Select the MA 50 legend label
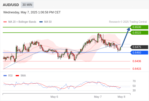The image size is (149, 101). coord(48,22)
